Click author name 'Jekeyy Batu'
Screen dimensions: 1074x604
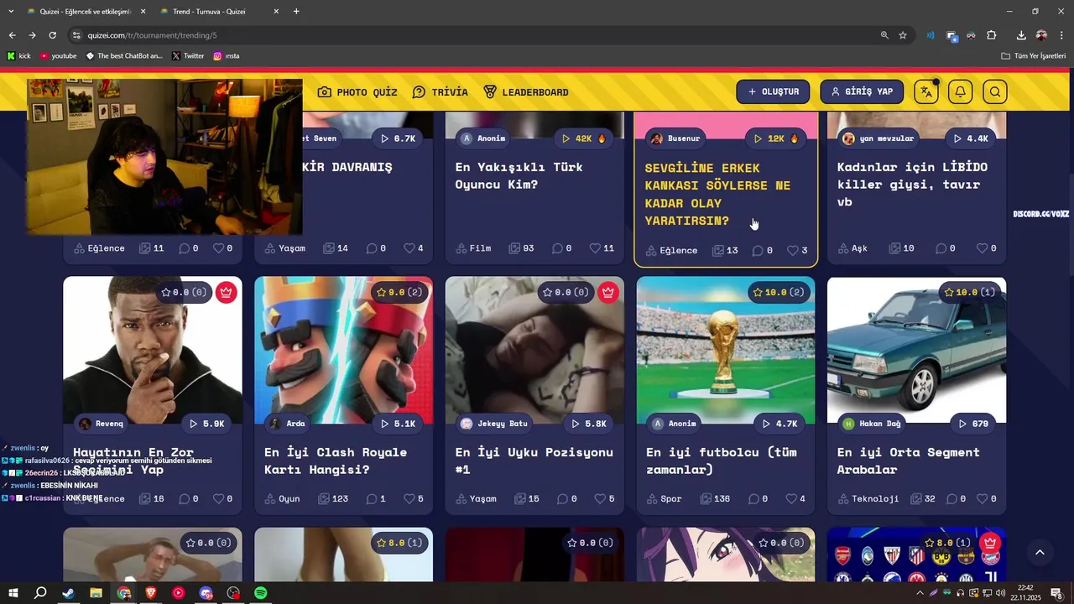tap(503, 424)
